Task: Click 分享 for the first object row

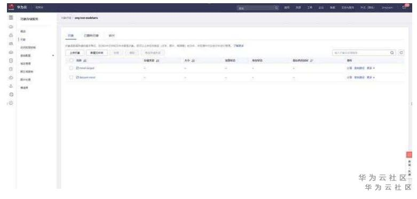Action: 349,68
